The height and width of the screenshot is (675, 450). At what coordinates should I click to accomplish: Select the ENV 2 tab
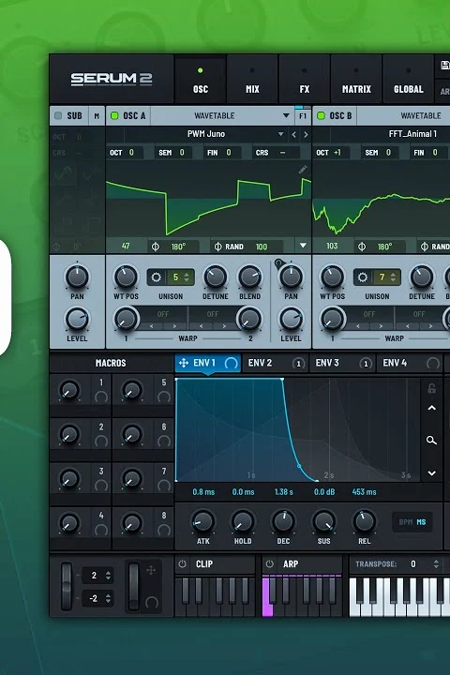pyautogui.click(x=276, y=363)
